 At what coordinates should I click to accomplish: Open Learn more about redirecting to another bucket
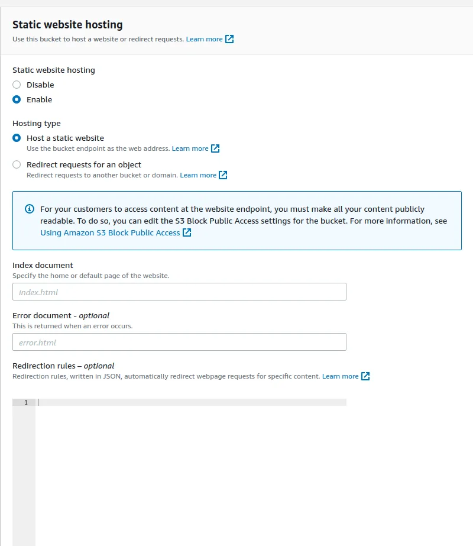click(198, 175)
